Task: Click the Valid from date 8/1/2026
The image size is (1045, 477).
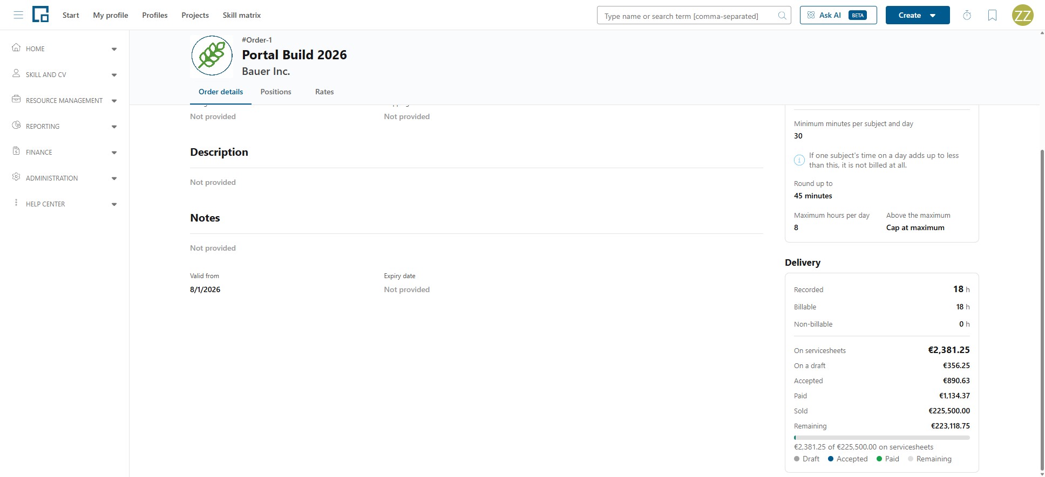Action: pos(205,289)
